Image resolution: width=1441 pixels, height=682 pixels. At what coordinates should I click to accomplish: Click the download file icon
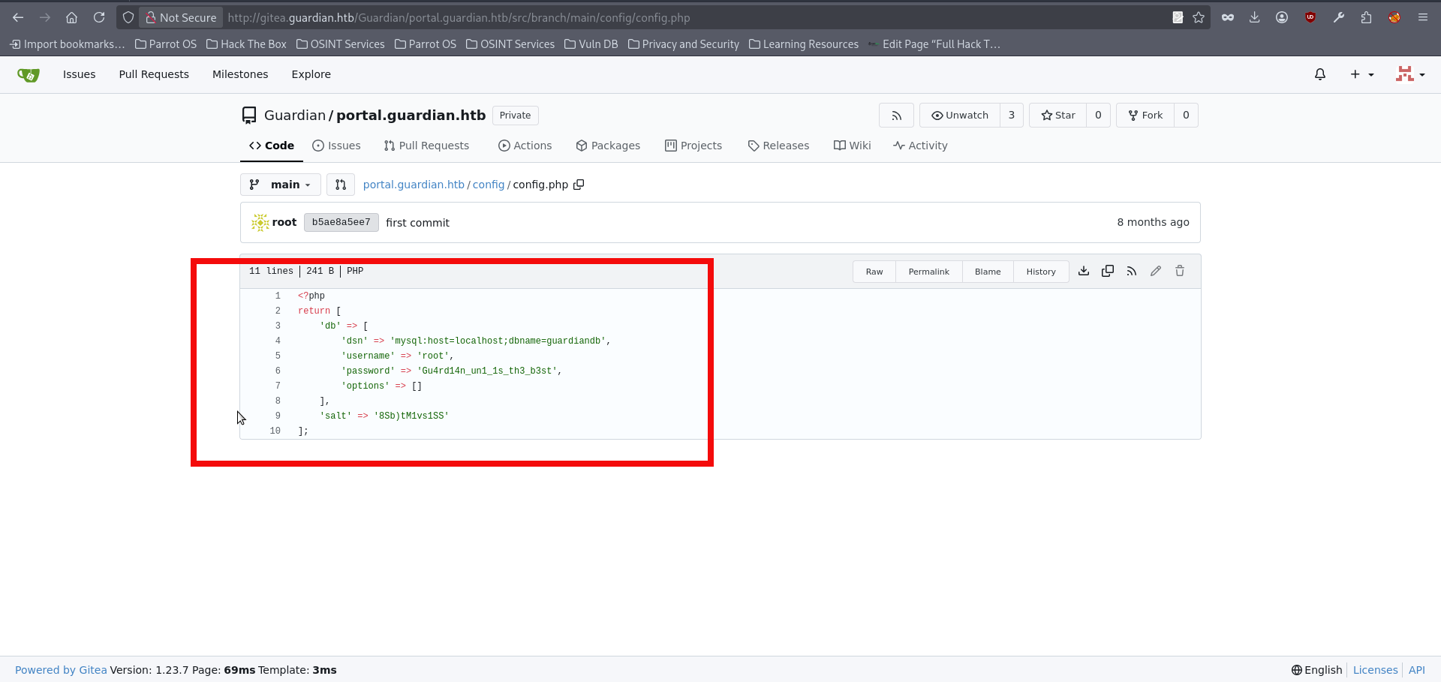click(1084, 272)
